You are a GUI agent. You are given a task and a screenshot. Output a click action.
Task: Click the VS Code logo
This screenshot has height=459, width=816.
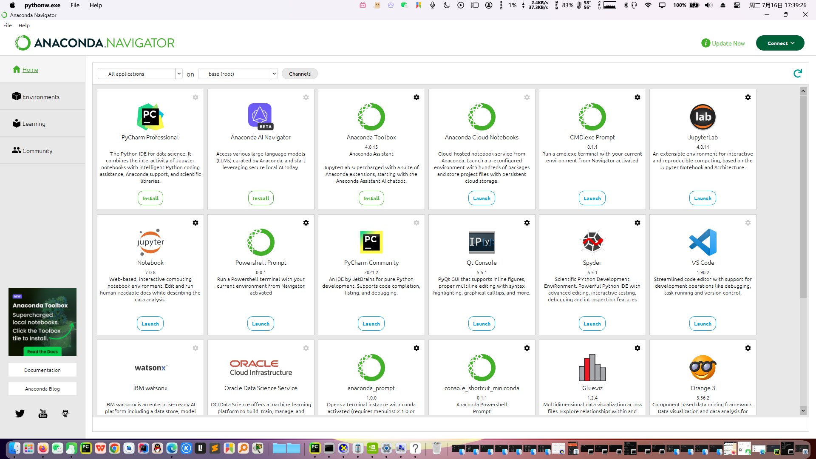point(703,242)
